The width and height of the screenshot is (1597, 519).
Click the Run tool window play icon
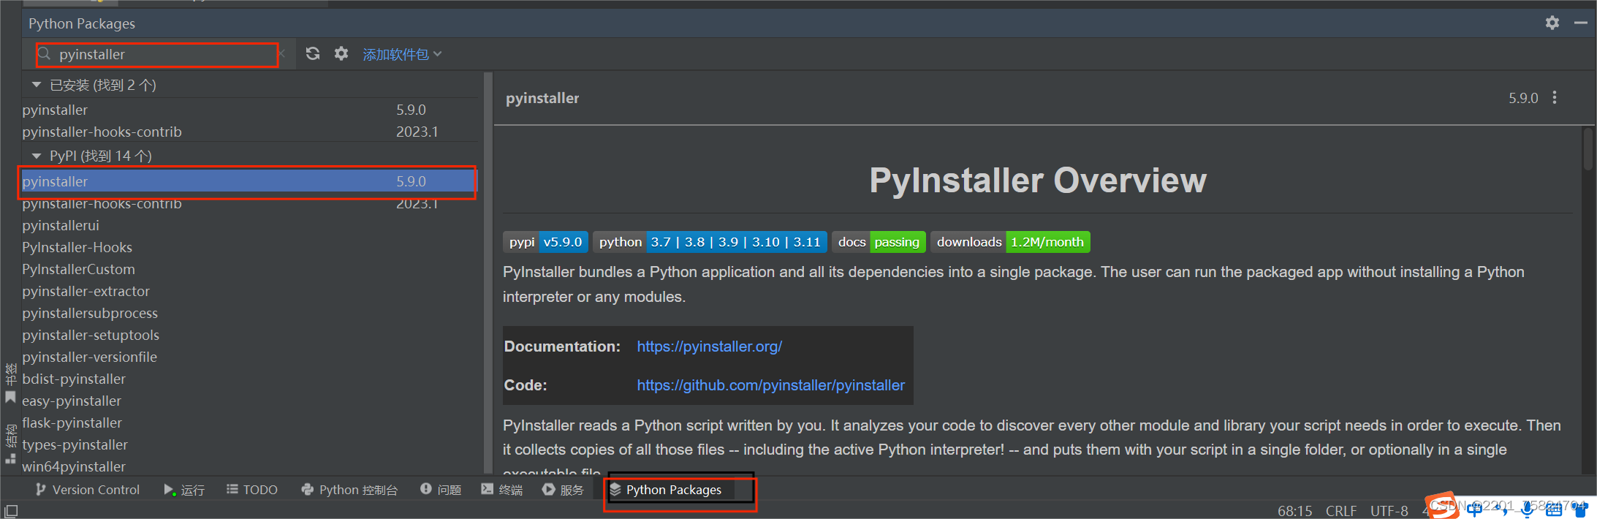(x=169, y=490)
